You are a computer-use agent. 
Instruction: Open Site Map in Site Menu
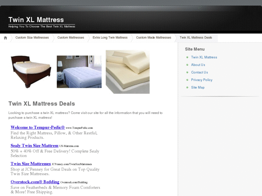pyautogui.click(x=197, y=87)
